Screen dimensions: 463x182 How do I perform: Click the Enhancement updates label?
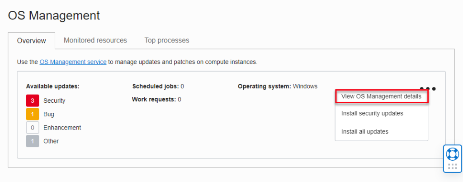point(62,128)
